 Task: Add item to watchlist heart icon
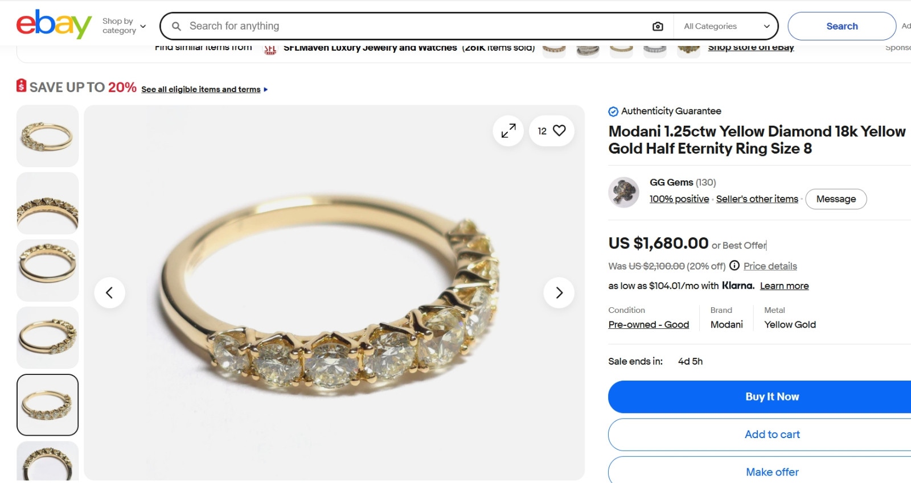[560, 131]
